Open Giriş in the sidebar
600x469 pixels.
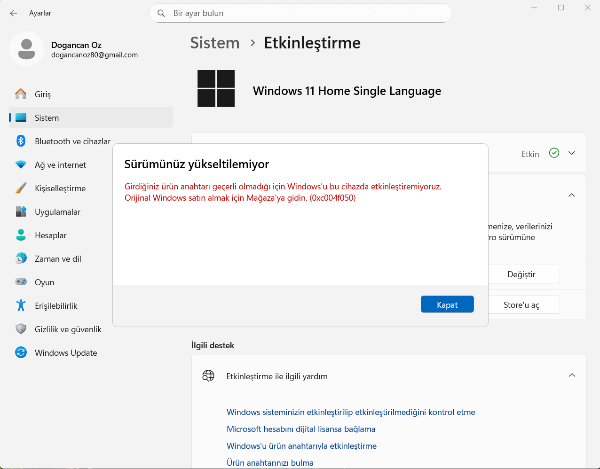91,94
